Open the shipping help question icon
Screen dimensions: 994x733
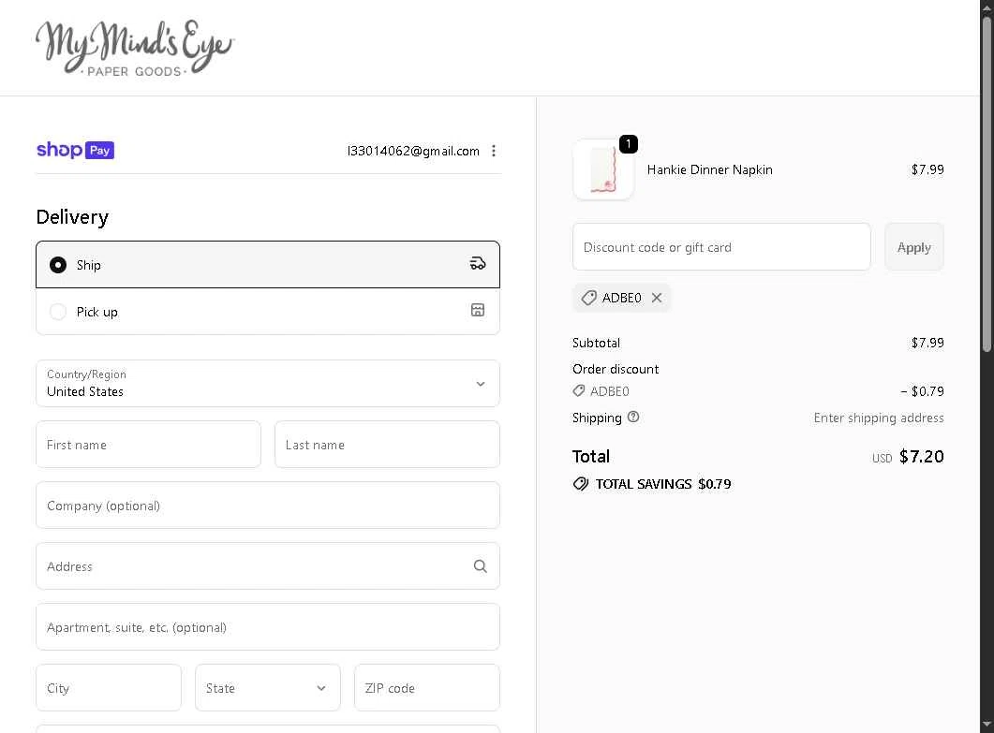tap(632, 417)
